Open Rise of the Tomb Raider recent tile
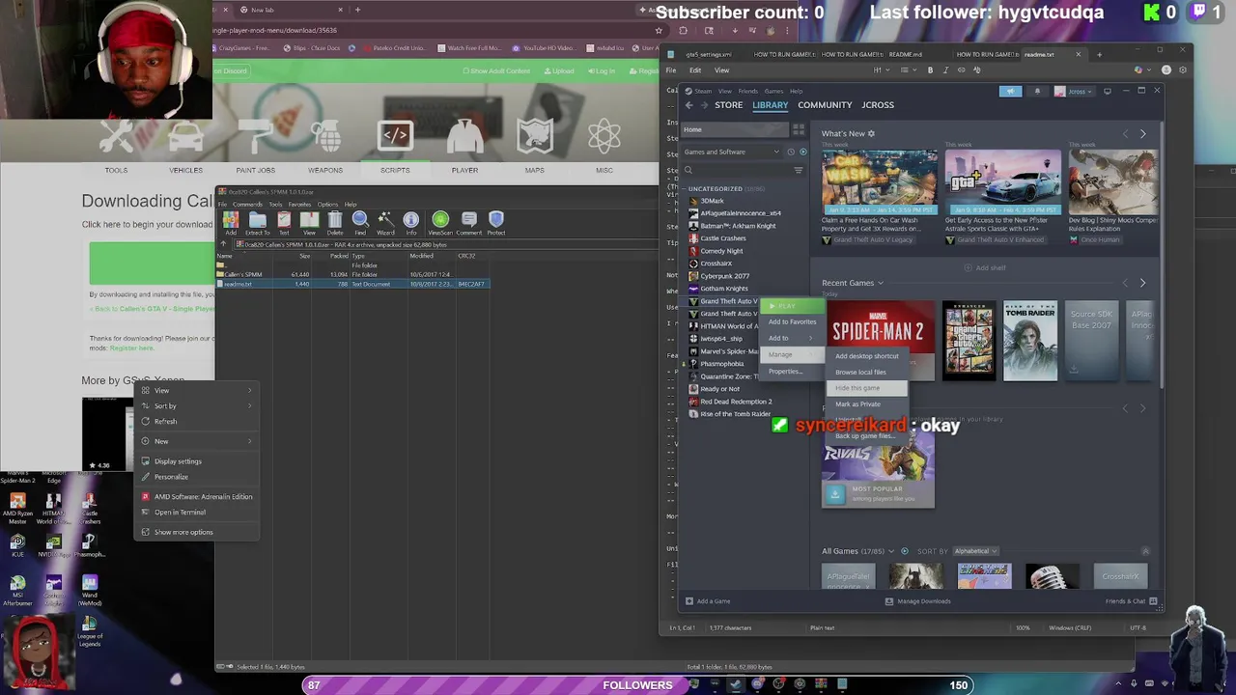This screenshot has width=1236, height=695. pyautogui.click(x=1030, y=340)
